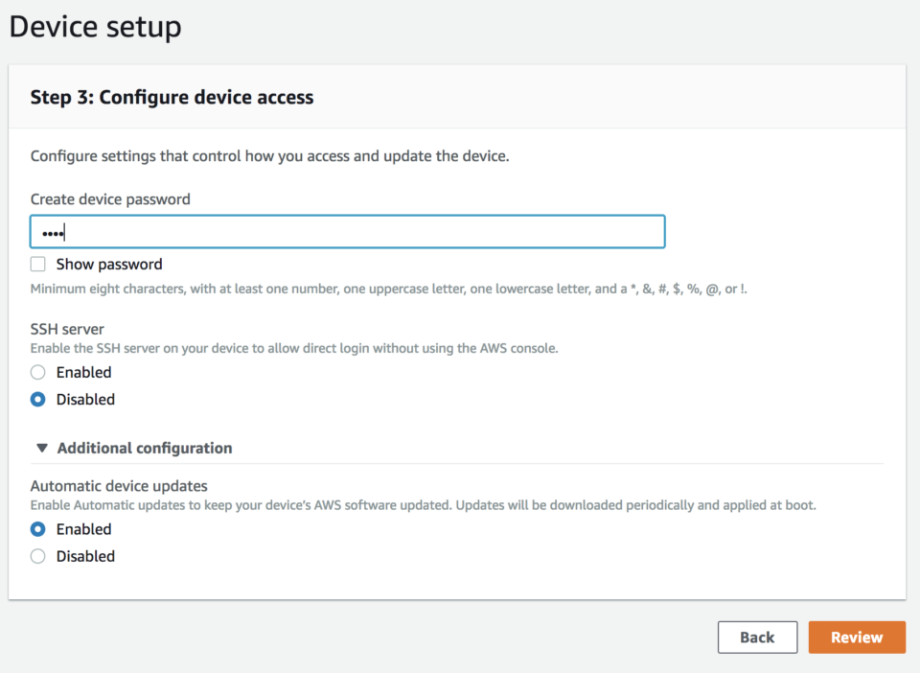Click the SSH server Disabled label text
This screenshot has height=673, width=920.
(x=85, y=399)
